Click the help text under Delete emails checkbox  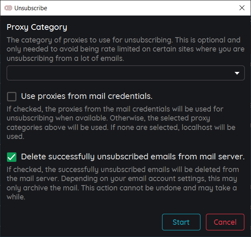click(122, 183)
